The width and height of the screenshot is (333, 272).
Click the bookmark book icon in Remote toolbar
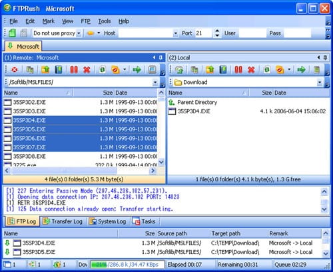(x=59, y=70)
